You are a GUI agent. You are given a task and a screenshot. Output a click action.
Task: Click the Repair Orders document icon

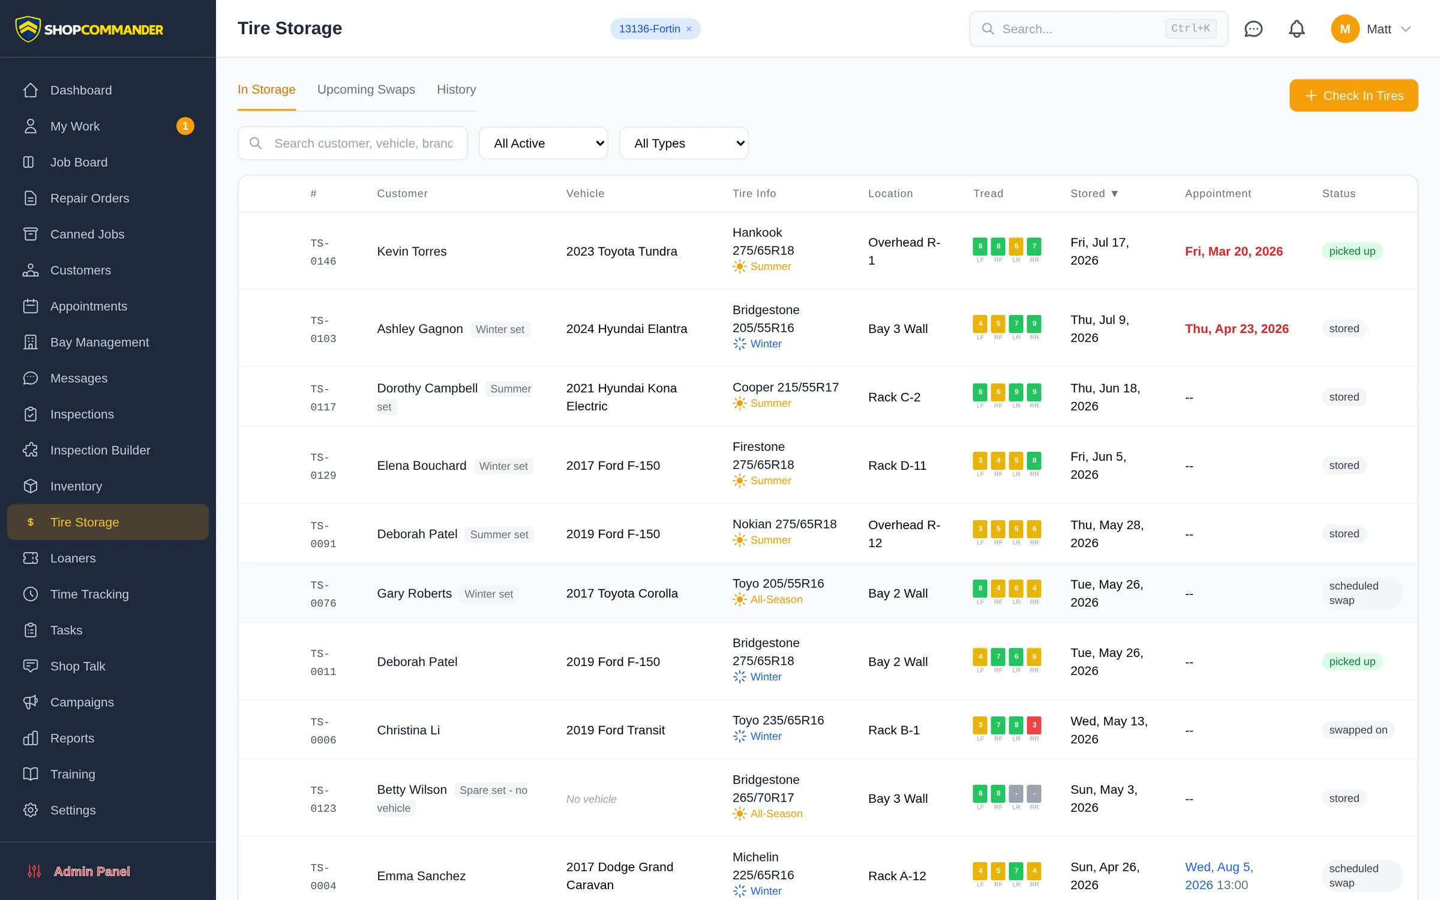click(31, 198)
